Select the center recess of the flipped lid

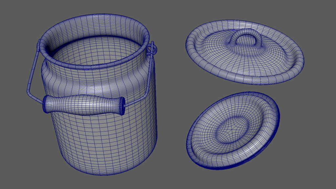tap(233, 130)
